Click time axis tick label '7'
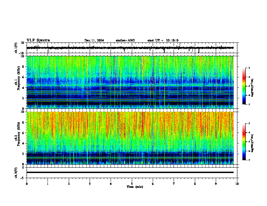Image resolution: width=267 pixels, height=206 pixels. tap(174, 184)
